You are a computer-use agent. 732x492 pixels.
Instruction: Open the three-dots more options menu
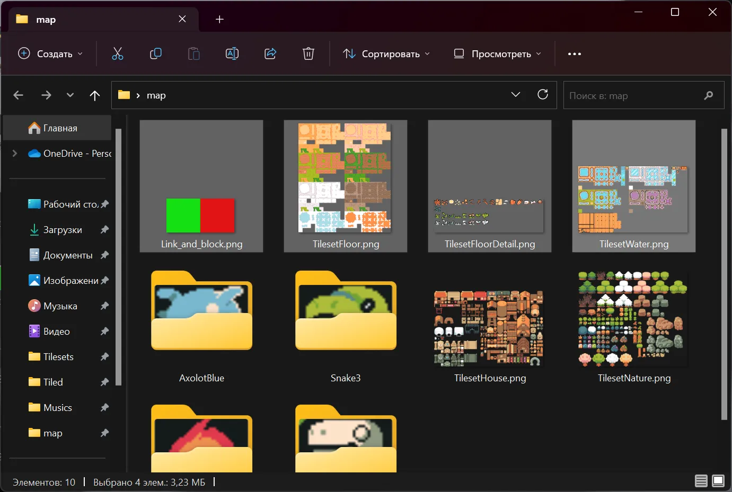click(x=575, y=53)
